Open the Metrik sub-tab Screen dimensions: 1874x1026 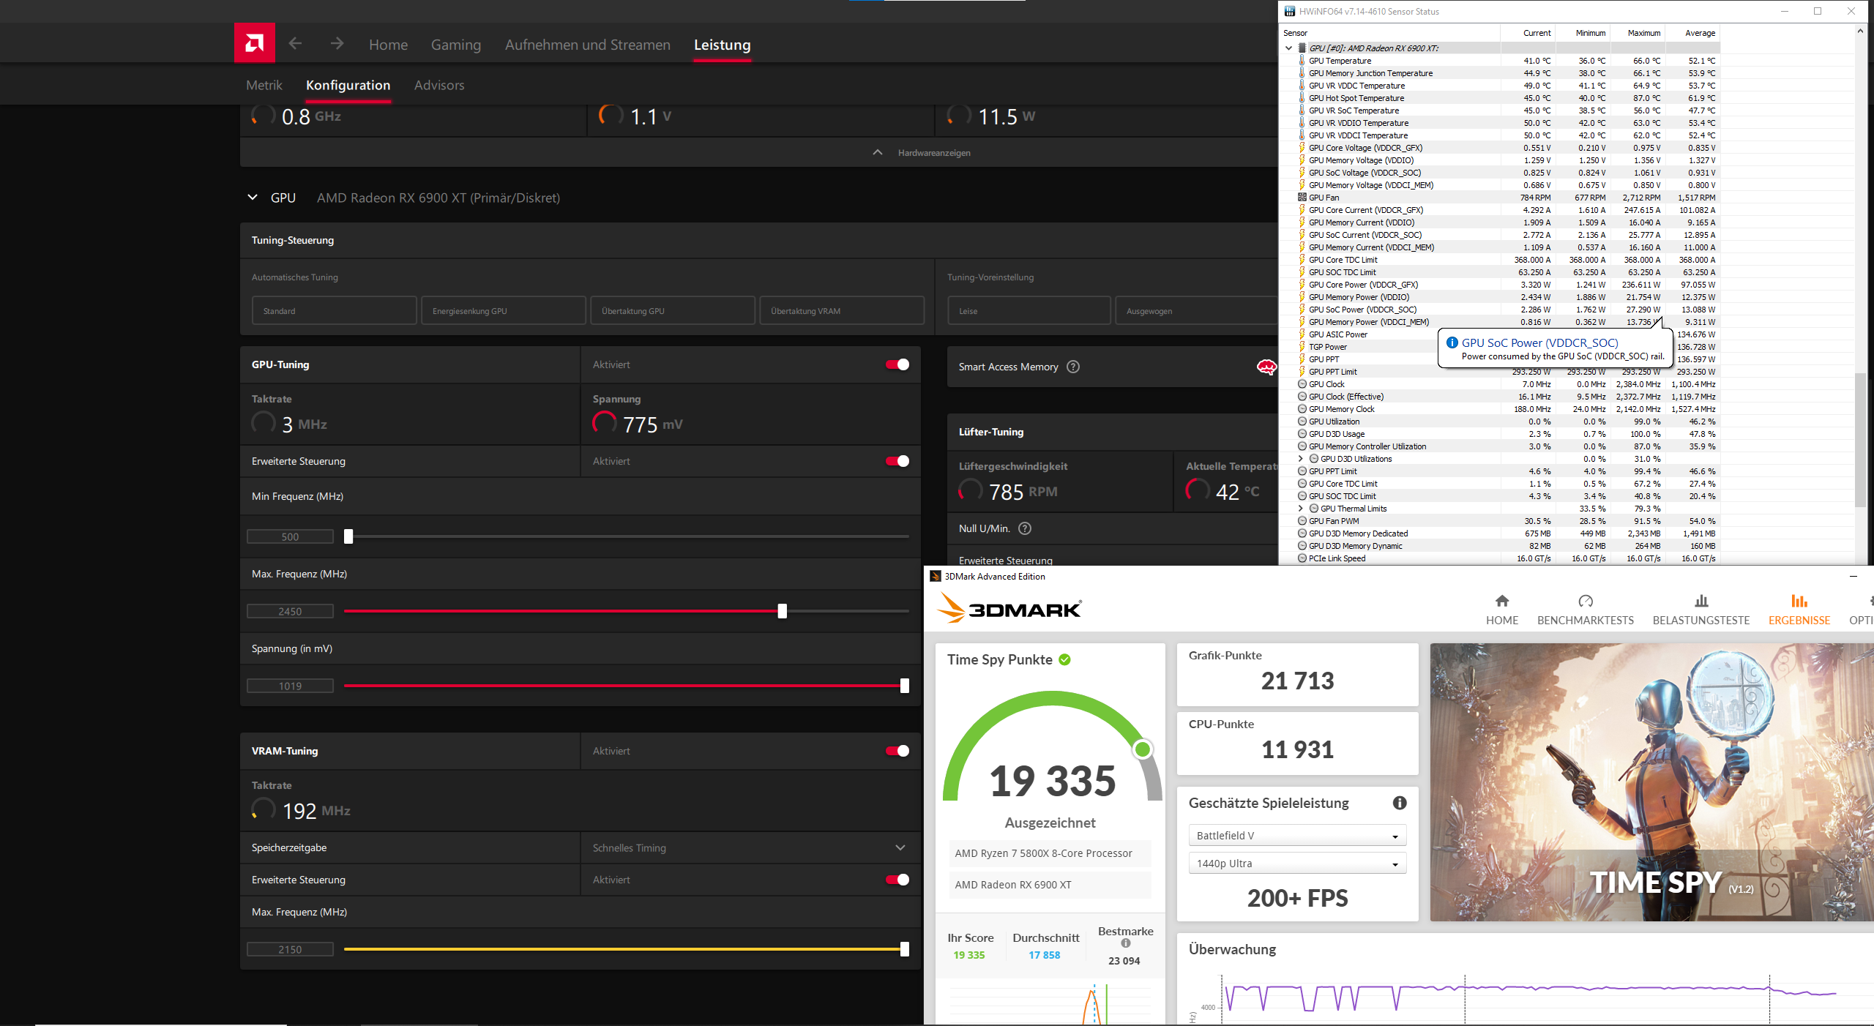tap(264, 85)
